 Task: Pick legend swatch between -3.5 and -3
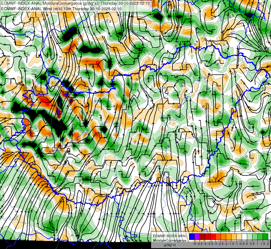point(213,237)
